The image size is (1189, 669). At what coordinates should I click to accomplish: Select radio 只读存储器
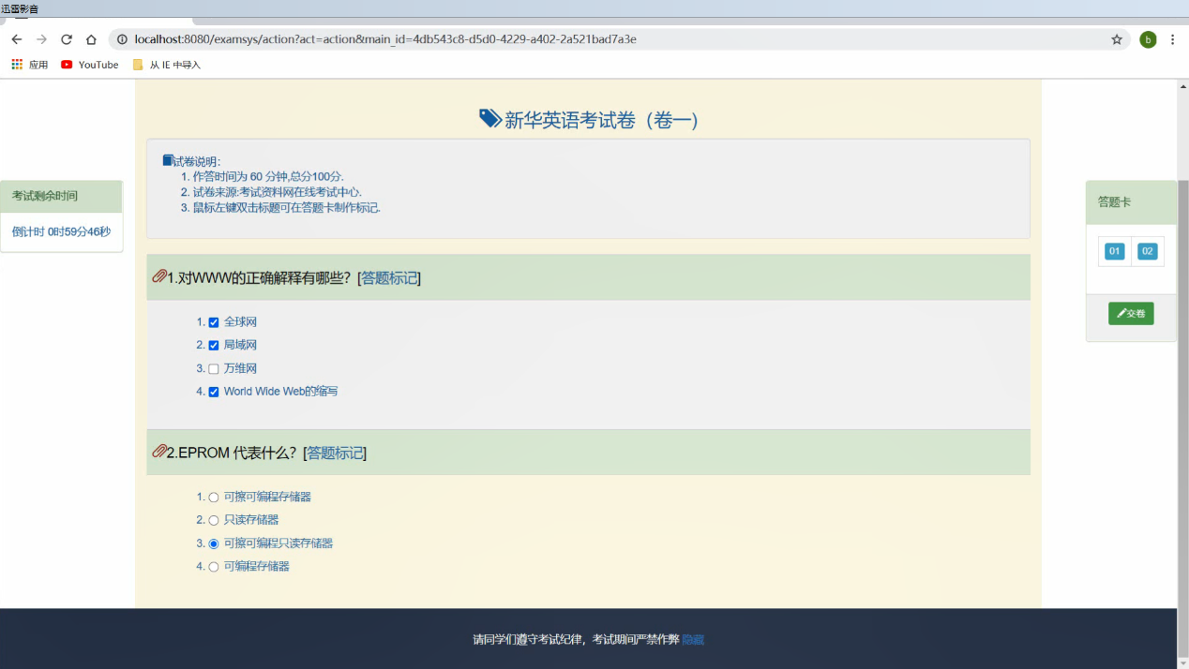tap(214, 520)
